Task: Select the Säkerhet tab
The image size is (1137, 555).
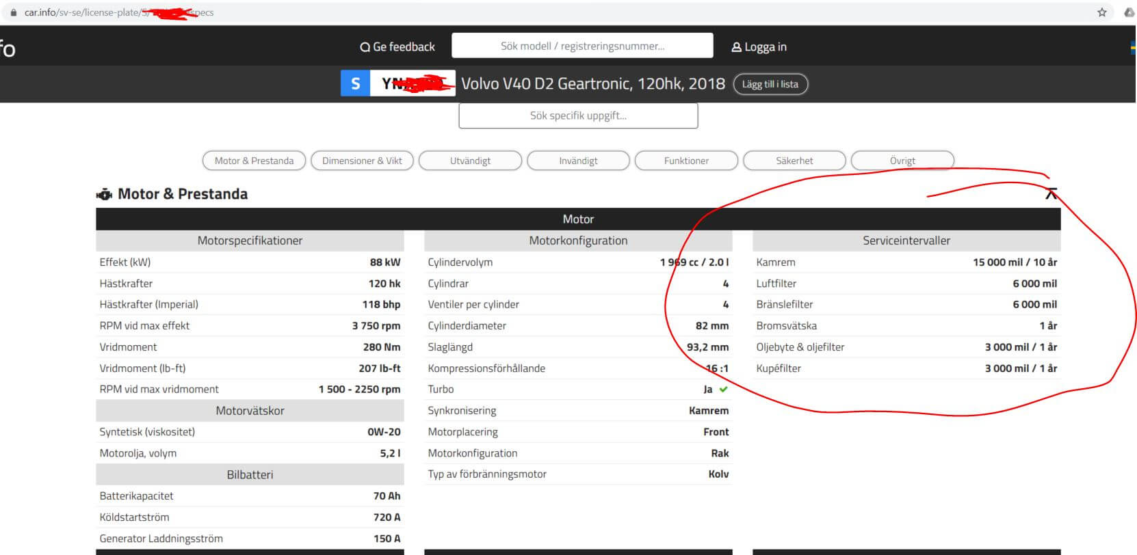Action: [x=794, y=161]
